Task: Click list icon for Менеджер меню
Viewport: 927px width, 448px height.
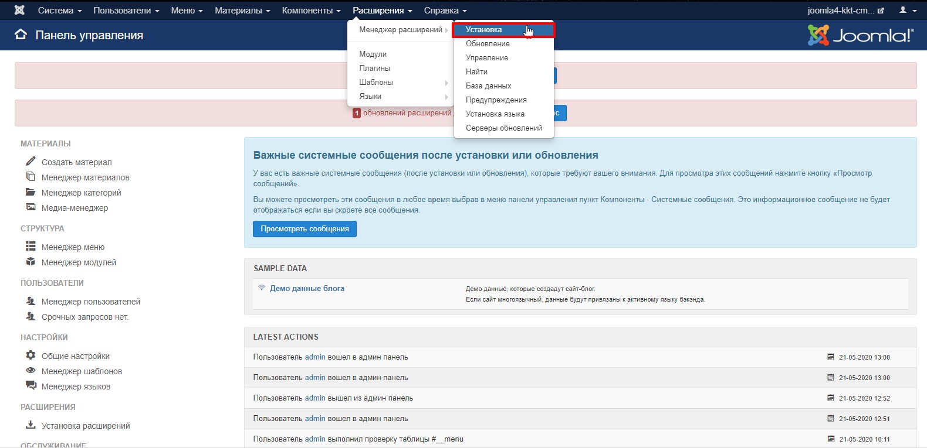Action: click(31, 246)
